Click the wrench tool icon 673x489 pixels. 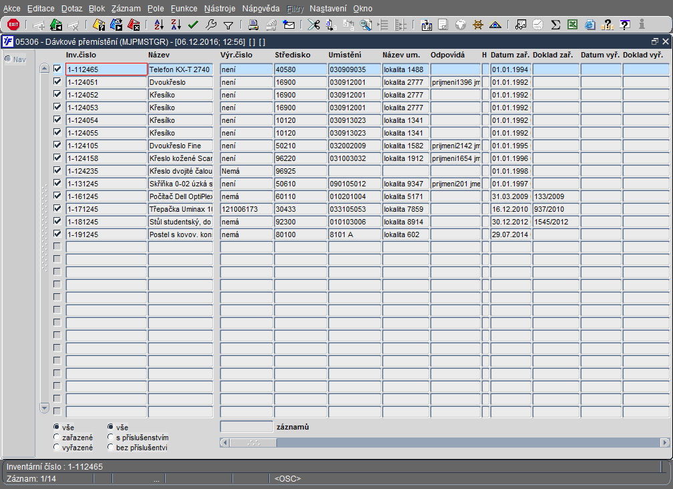pos(211,25)
